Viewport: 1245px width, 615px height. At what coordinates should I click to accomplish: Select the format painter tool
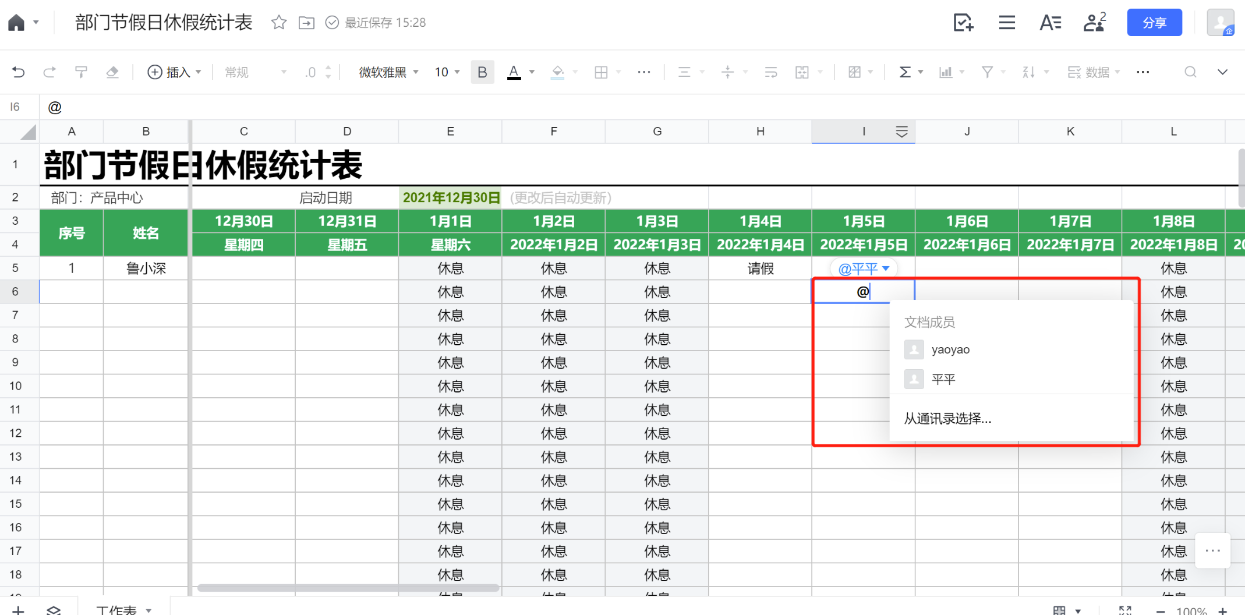81,72
